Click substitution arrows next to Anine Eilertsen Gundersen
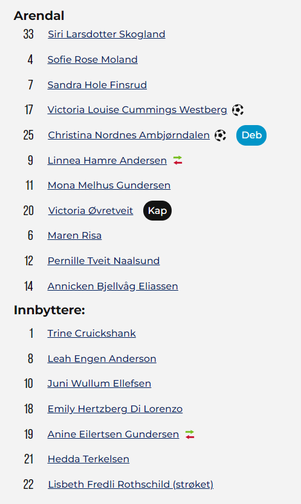This screenshot has height=504, width=301. pyautogui.click(x=190, y=435)
